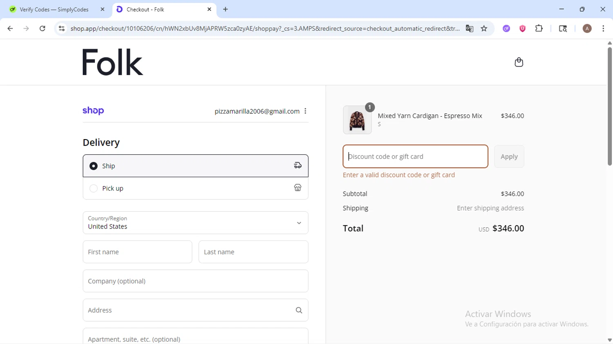The width and height of the screenshot is (613, 344).
Task: Bookmark this page with the star
Action: [484, 29]
